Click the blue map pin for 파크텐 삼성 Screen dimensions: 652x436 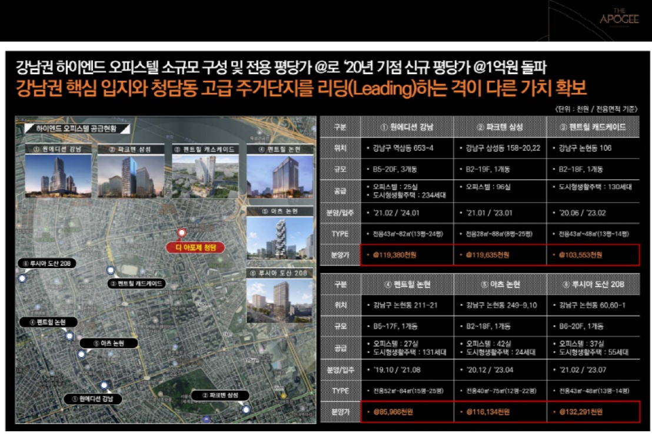(247, 409)
